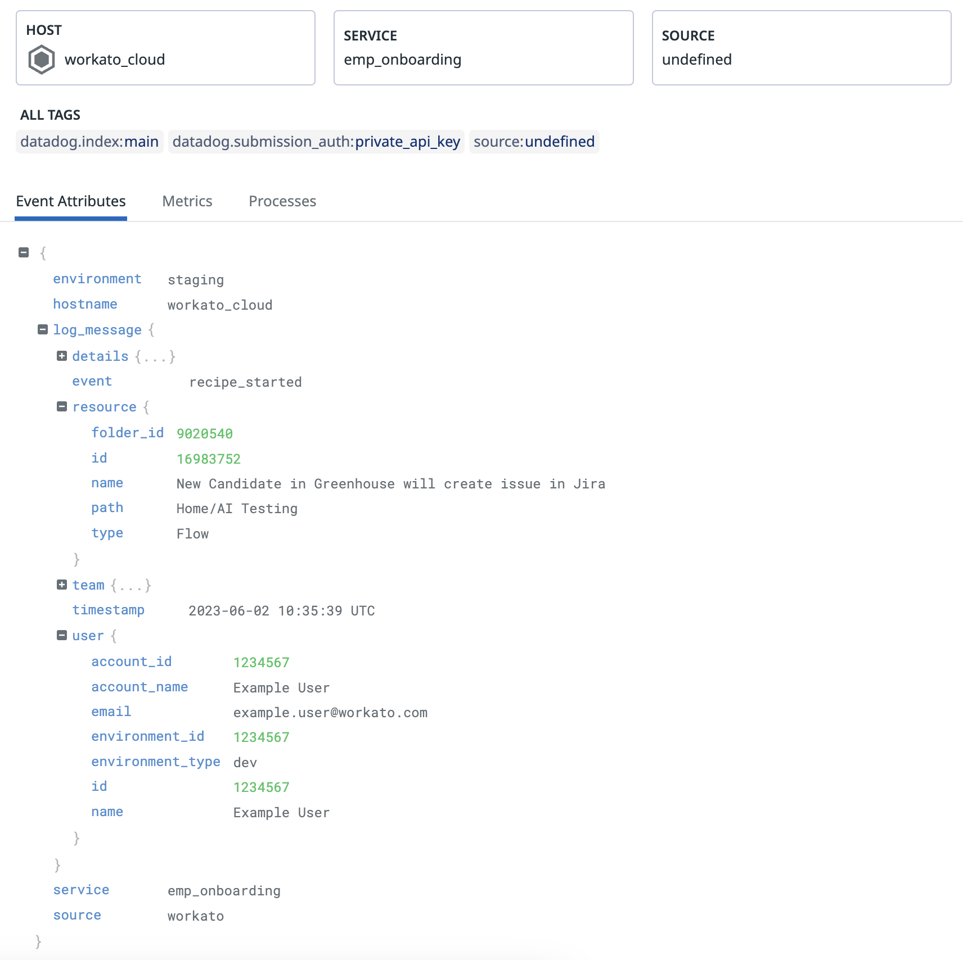The width and height of the screenshot is (963, 960).
Task: Click the account_name key under user
Action: point(139,686)
